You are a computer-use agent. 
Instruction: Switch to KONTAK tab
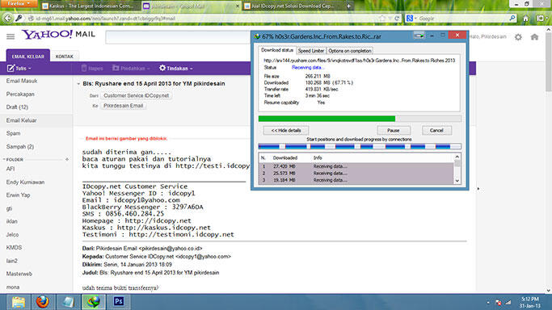(65, 57)
